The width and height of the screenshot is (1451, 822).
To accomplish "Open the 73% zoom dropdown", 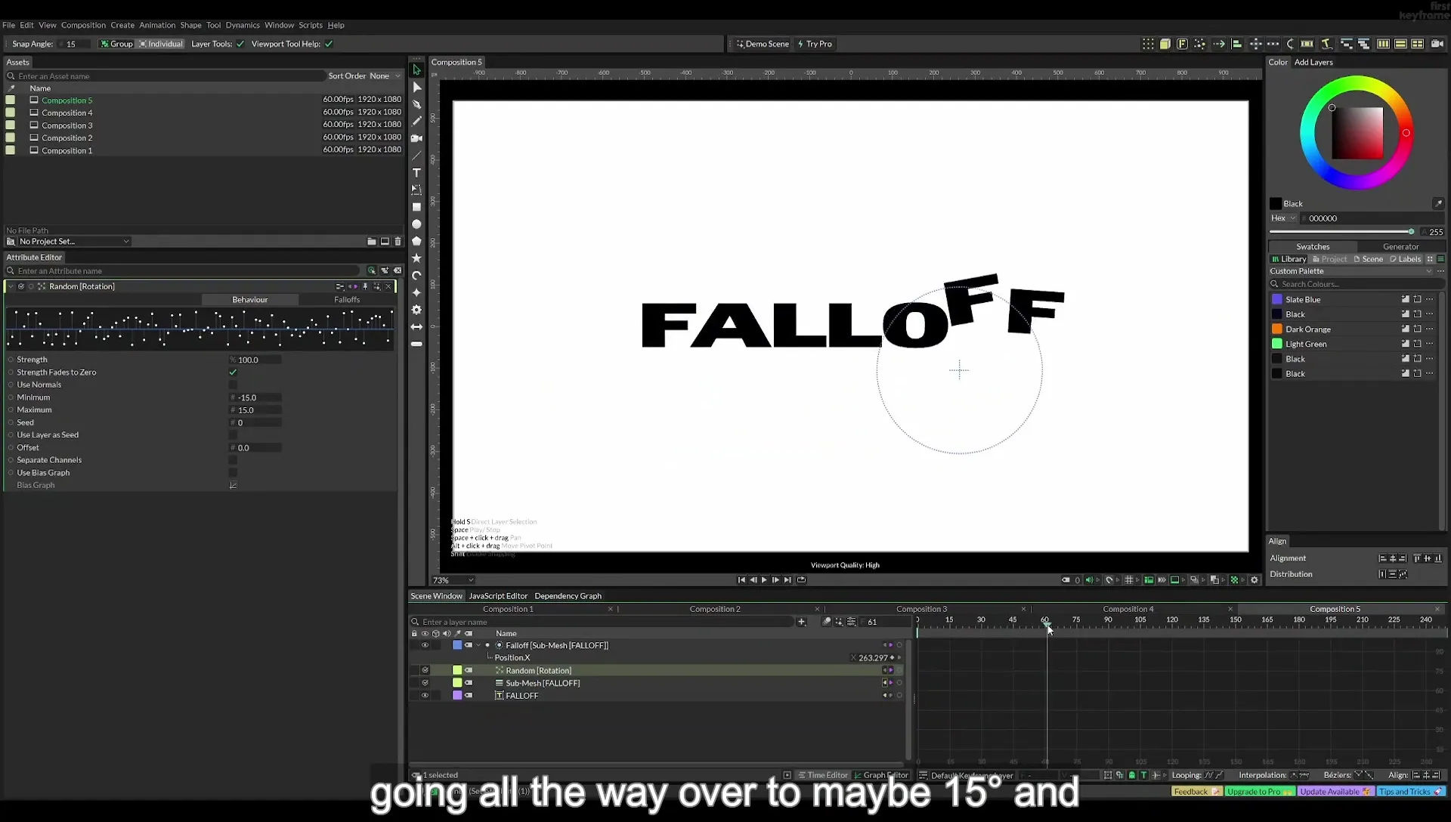I will click(452, 580).
